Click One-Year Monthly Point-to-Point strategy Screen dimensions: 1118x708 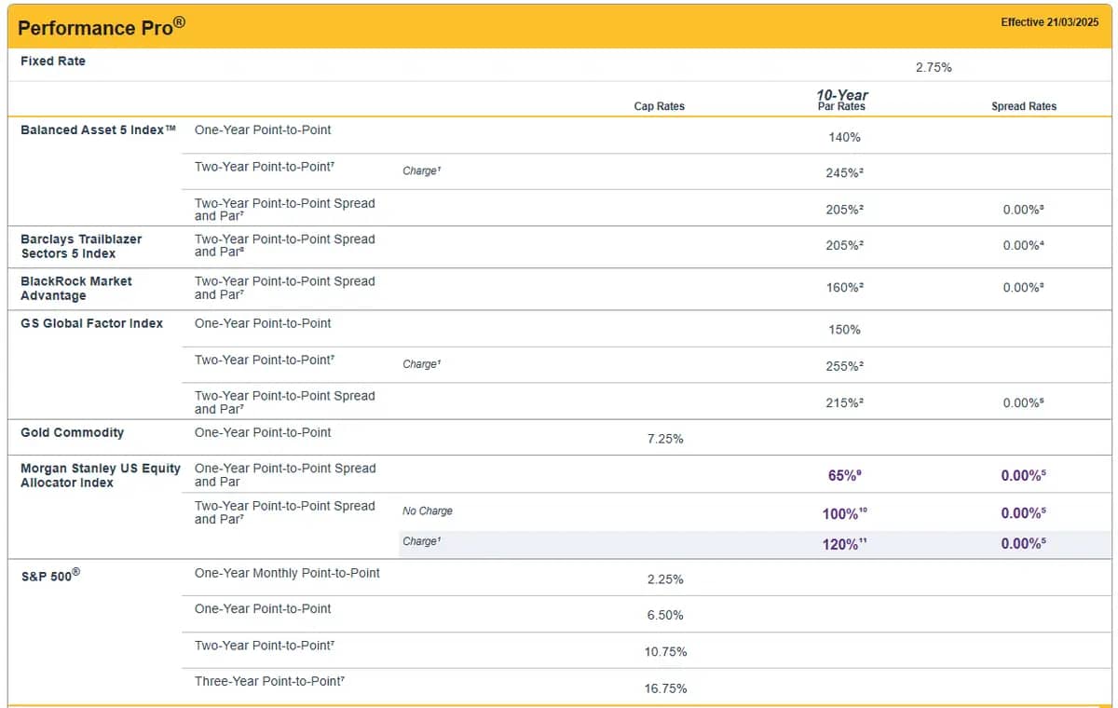click(287, 573)
